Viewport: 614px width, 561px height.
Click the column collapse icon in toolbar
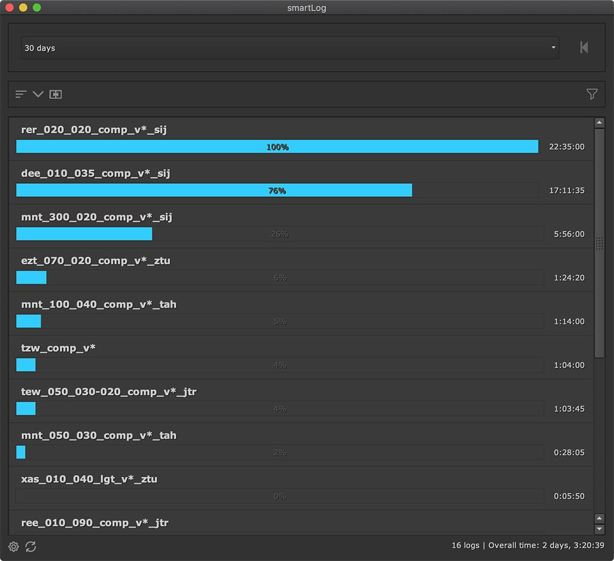click(x=55, y=94)
